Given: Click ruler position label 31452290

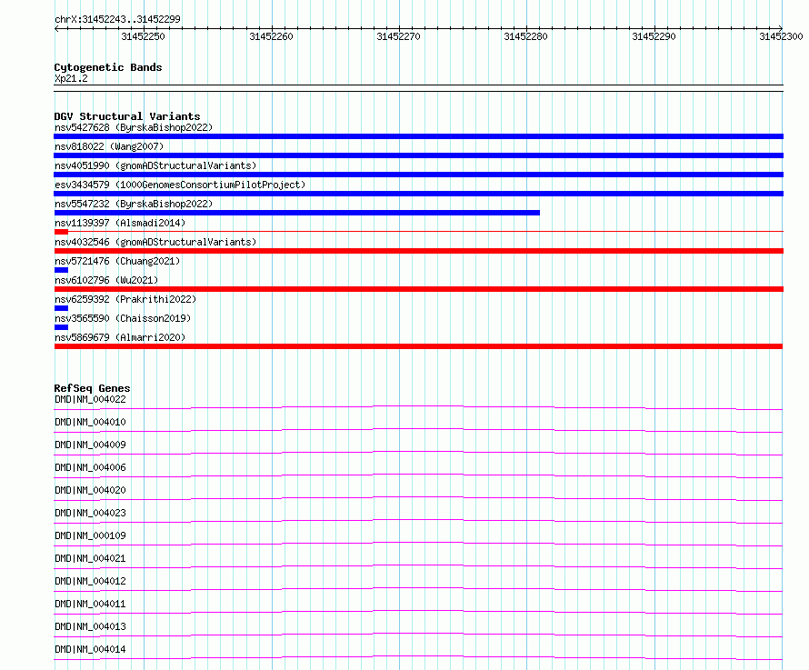Looking at the screenshot, I should click(654, 36).
